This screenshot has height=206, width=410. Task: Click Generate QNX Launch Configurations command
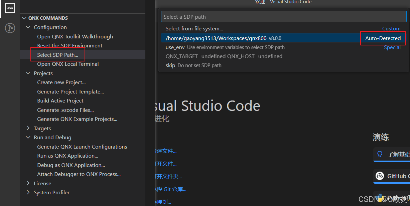click(x=82, y=147)
